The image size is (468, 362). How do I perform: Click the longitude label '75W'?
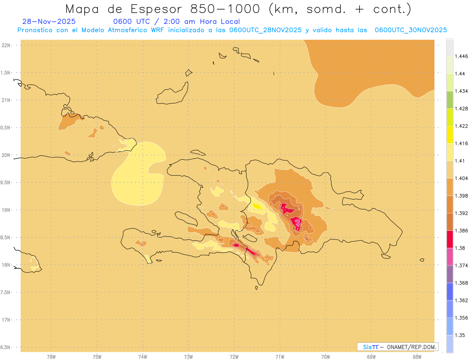(97, 357)
